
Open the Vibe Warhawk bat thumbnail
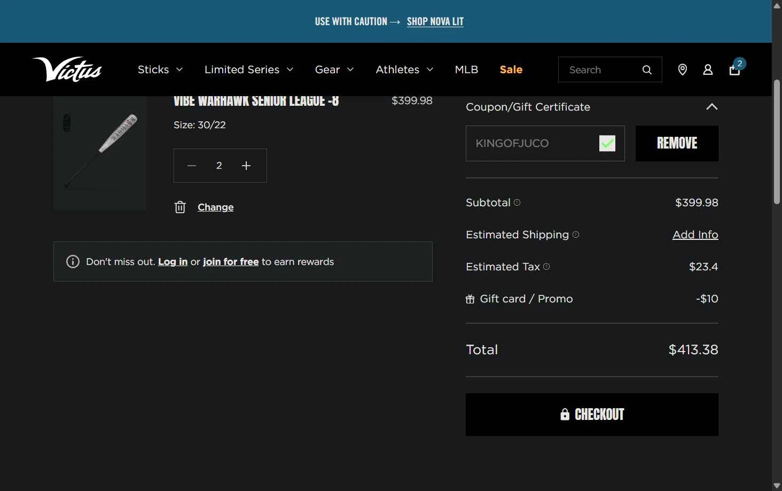(100, 154)
